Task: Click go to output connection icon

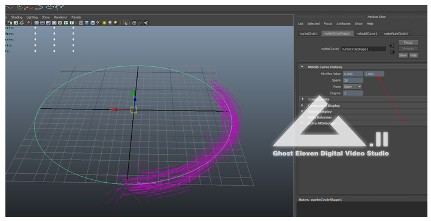Action: click(392, 52)
